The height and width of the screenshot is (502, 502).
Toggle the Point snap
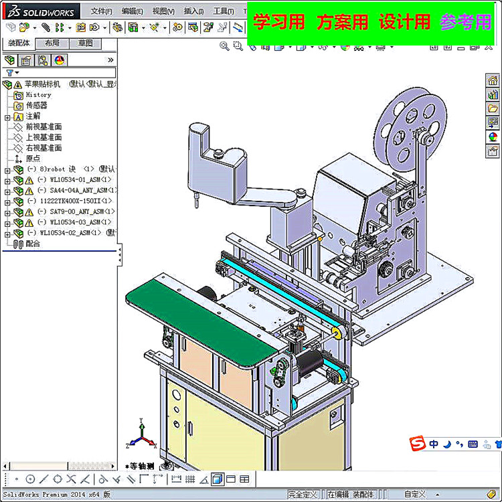pos(17,479)
